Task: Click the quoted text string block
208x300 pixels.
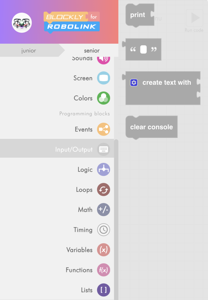Action: tap(143, 49)
